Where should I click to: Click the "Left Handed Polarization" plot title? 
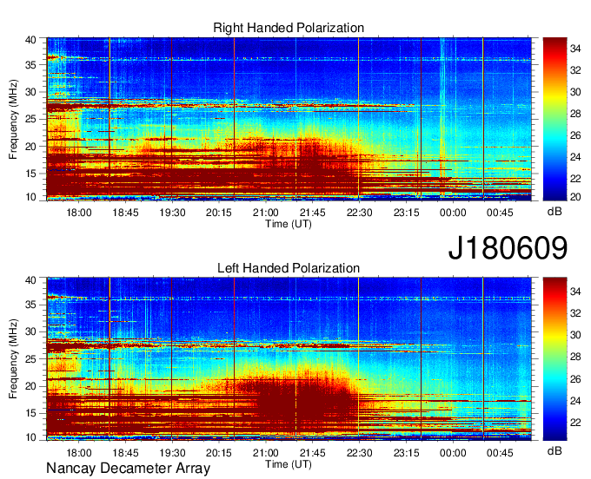tap(289, 268)
